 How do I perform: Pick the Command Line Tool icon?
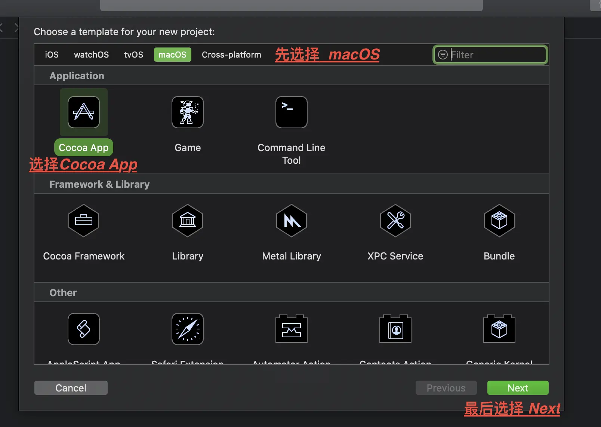tap(292, 112)
